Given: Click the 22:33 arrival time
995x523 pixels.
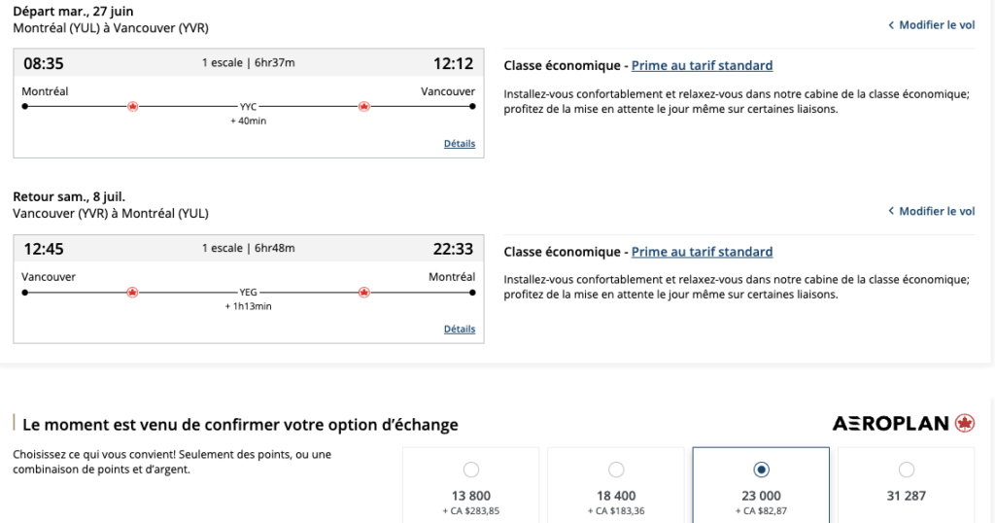Looking at the screenshot, I should [453, 249].
